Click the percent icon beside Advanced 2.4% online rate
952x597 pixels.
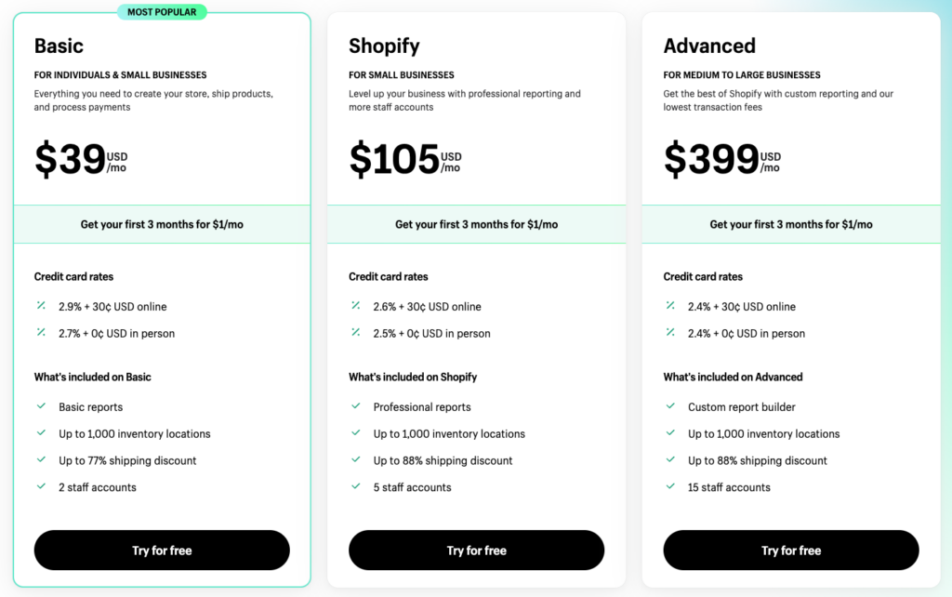click(670, 305)
